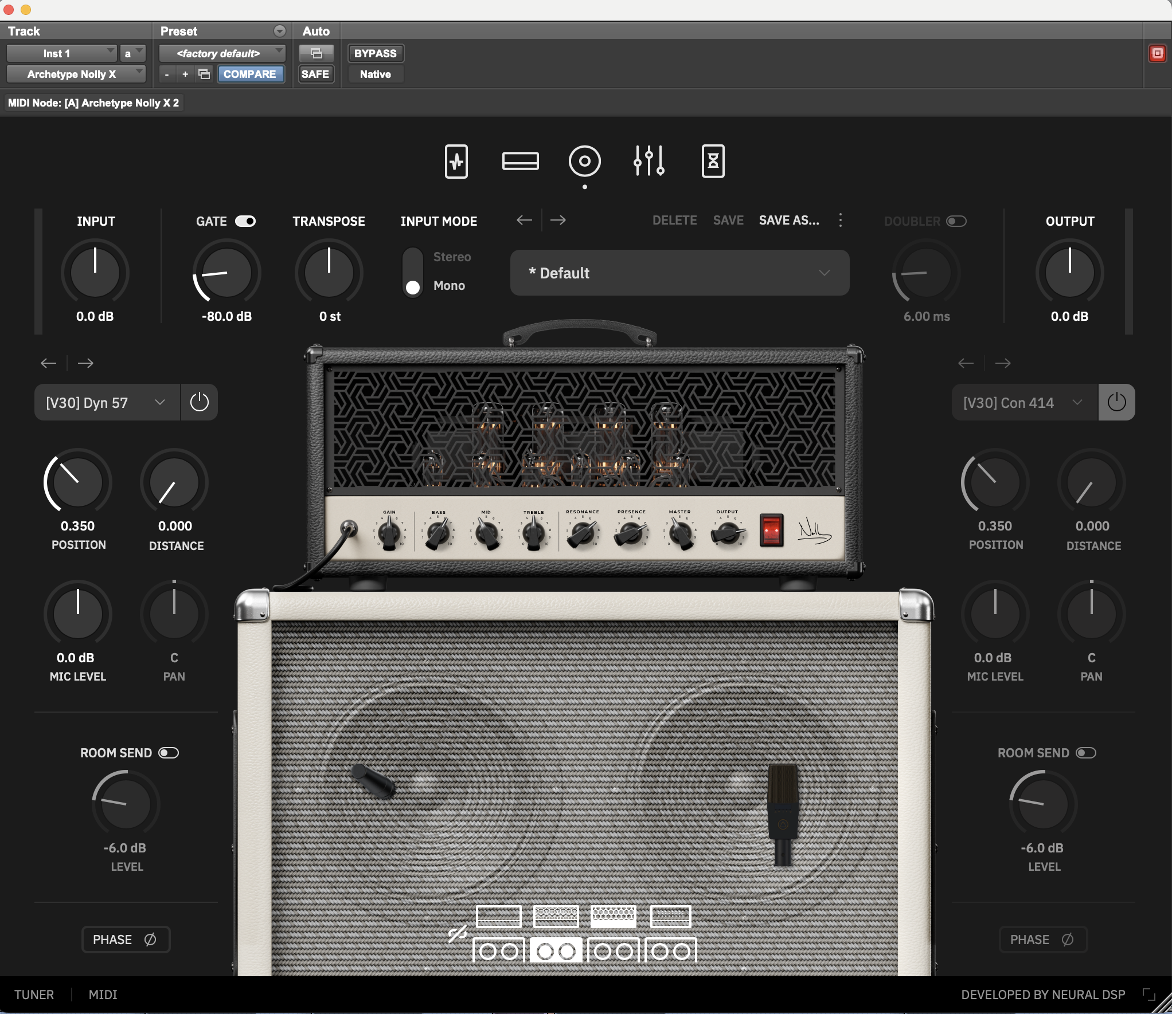The image size is (1172, 1014).
Task: Open the [V30] Dyn 57 mic dropdown
Action: click(107, 402)
